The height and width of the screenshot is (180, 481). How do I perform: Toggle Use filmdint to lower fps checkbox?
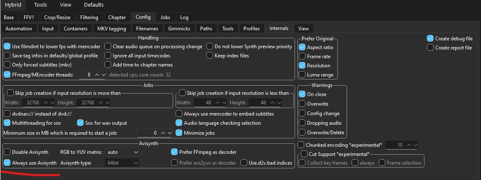[x=7, y=47]
